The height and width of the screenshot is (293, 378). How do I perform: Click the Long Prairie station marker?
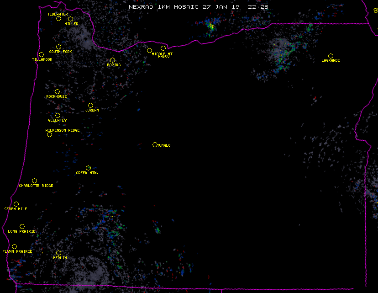[x=22, y=226]
